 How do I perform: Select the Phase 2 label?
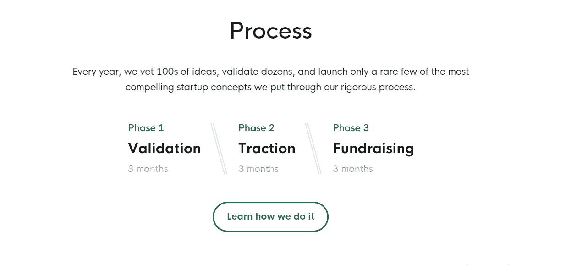point(256,128)
